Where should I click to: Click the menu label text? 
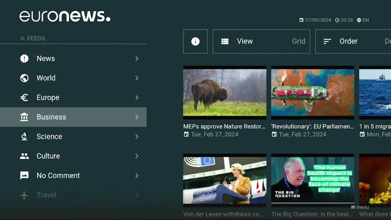363,207
